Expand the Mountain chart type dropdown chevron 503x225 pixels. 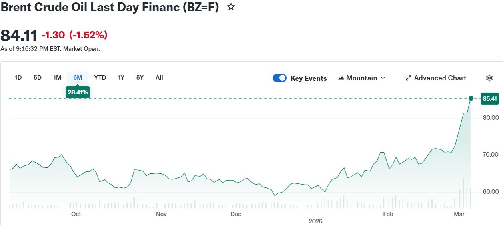(383, 78)
